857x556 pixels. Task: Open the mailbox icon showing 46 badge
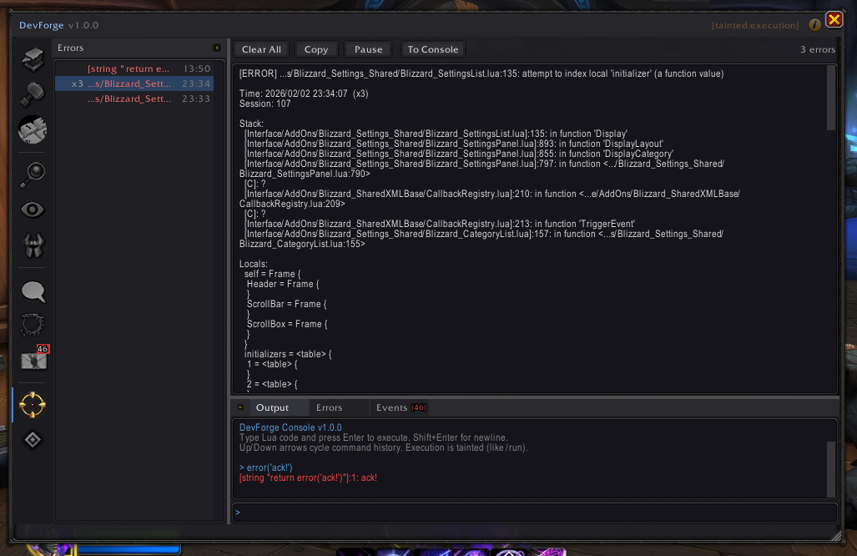(x=33, y=361)
